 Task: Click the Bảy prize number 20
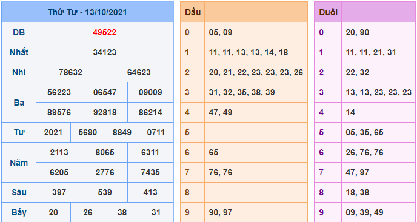[53, 212]
